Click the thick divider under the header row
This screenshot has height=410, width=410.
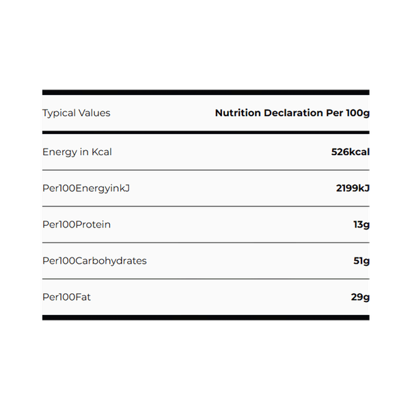[x=205, y=132]
